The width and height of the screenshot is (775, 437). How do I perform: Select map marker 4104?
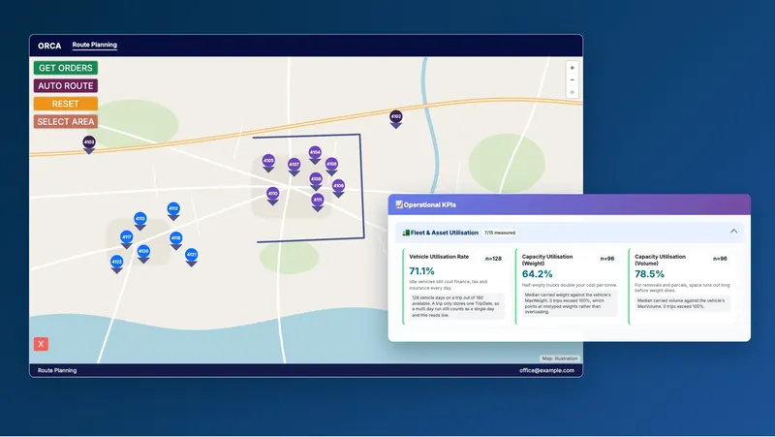tap(315, 155)
